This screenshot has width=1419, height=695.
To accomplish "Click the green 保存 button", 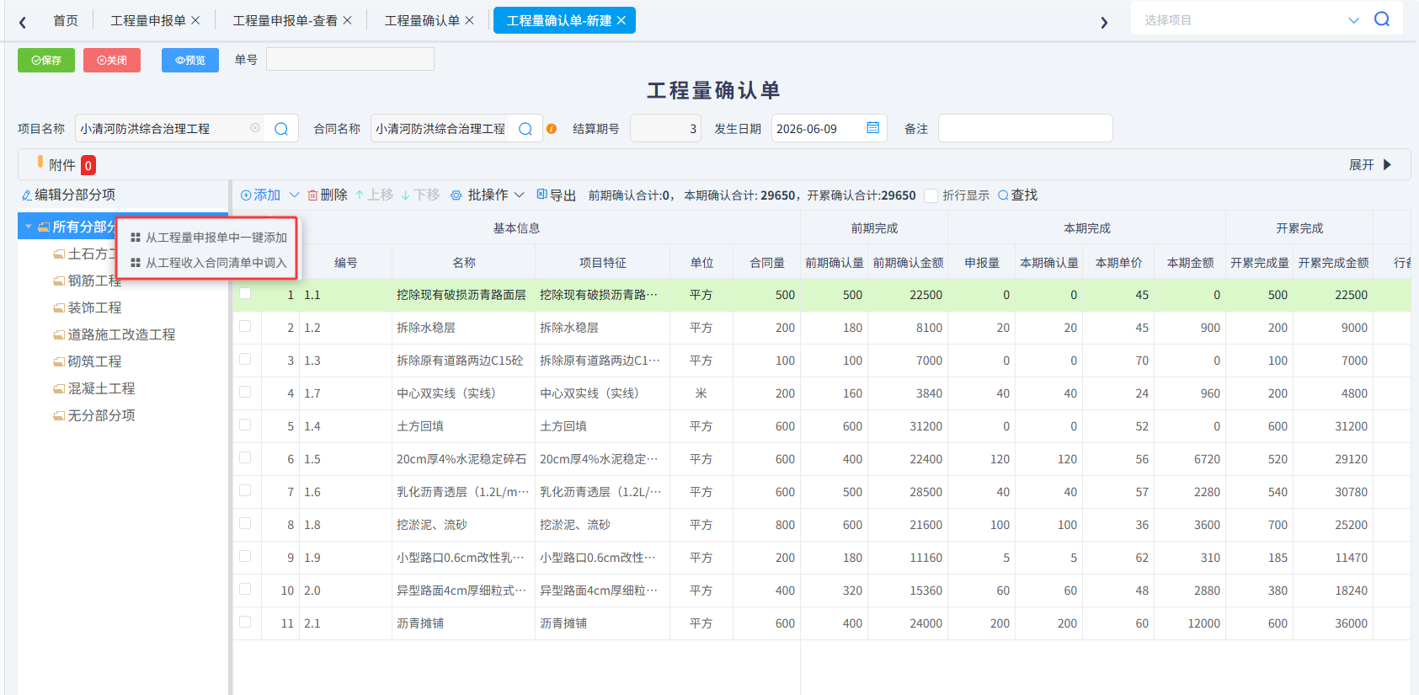I will click(x=46, y=60).
